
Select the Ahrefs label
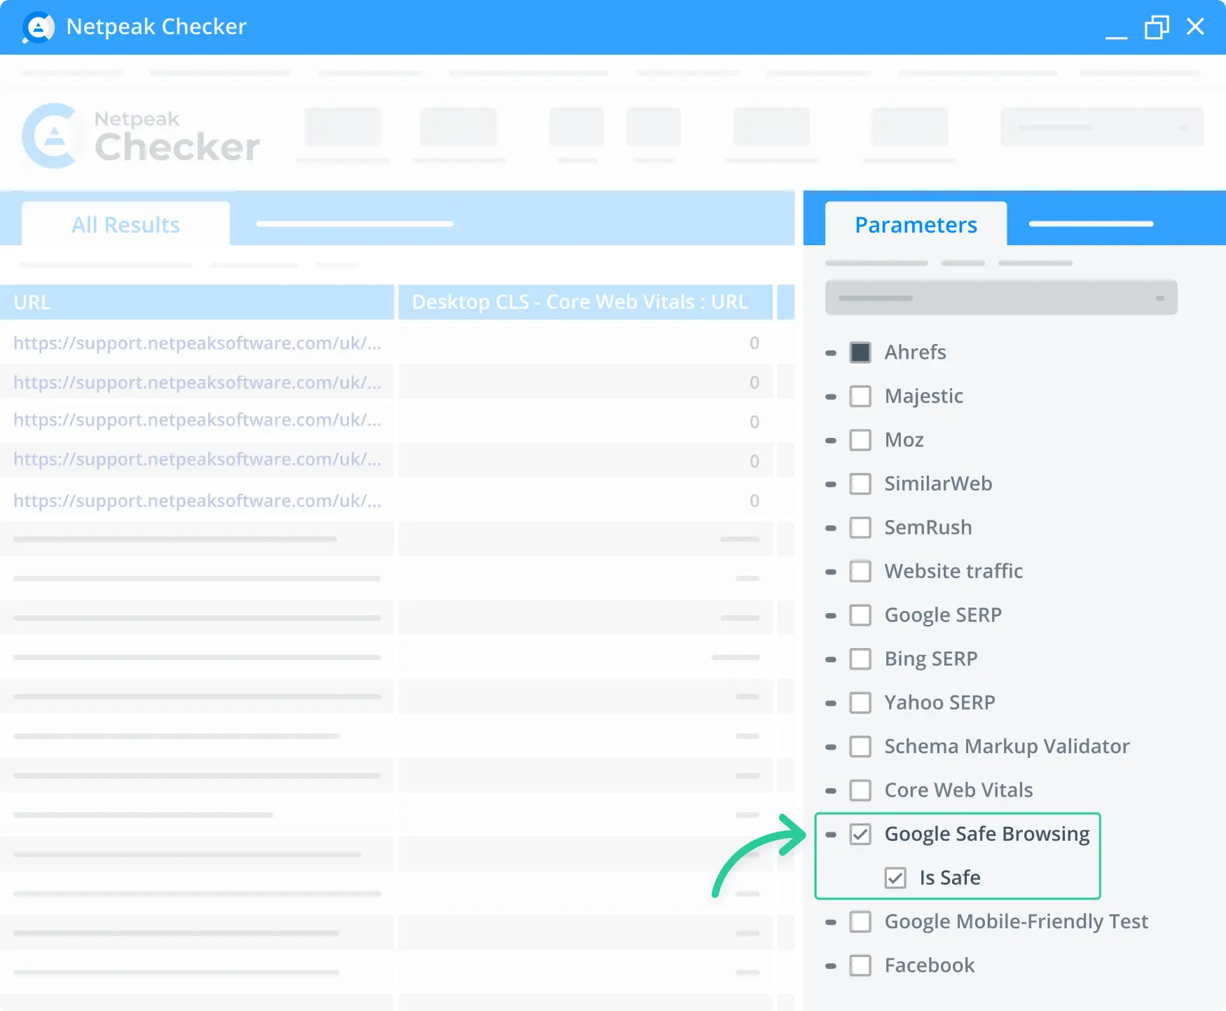tap(915, 352)
